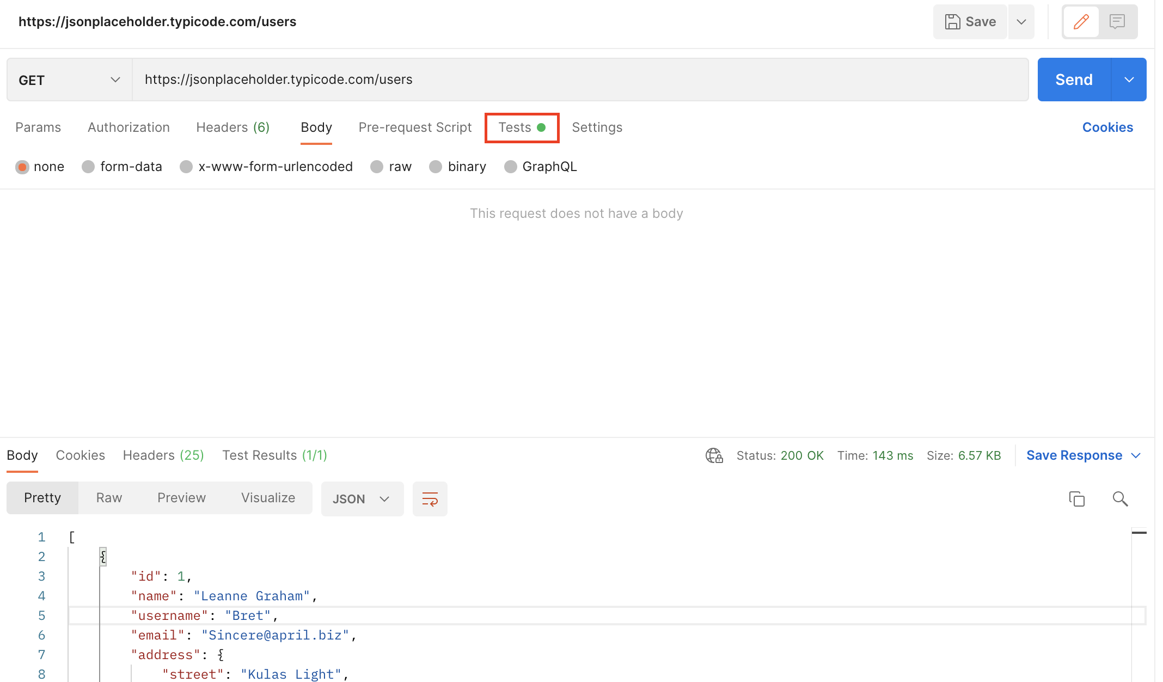Screen dimensions: 1163x682
Task: Open the JSON format dropdown
Action: 362,499
